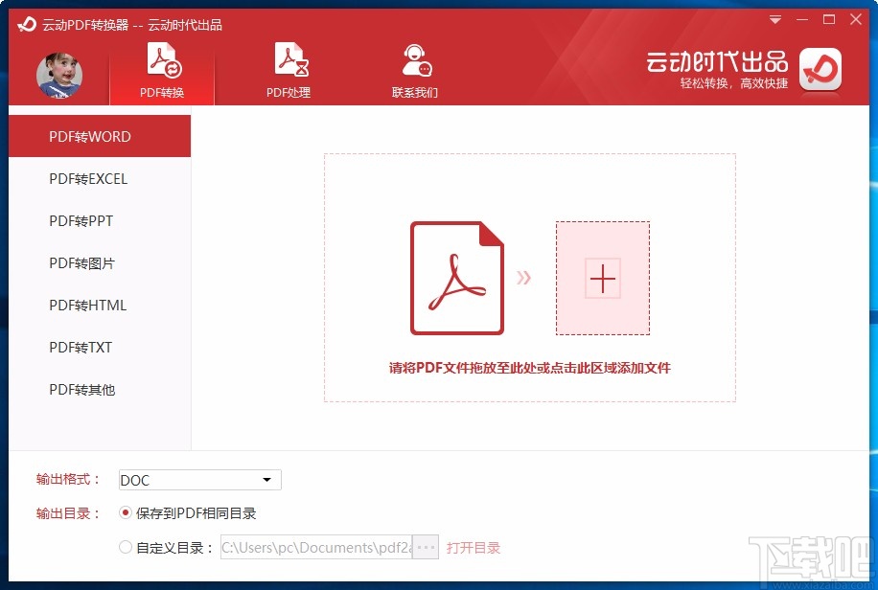
Task: Expand the dropdown arrow near window controls
Action: click(774, 19)
